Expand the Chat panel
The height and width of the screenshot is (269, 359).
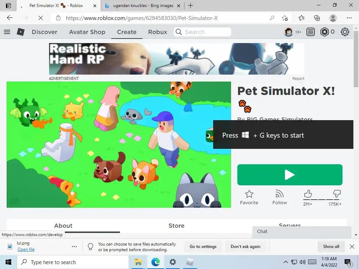pos(302,232)
